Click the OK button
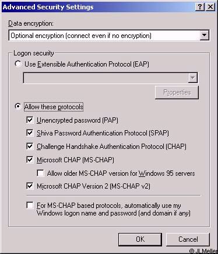Screen dimensions: 218x254 tap(140, 239)
